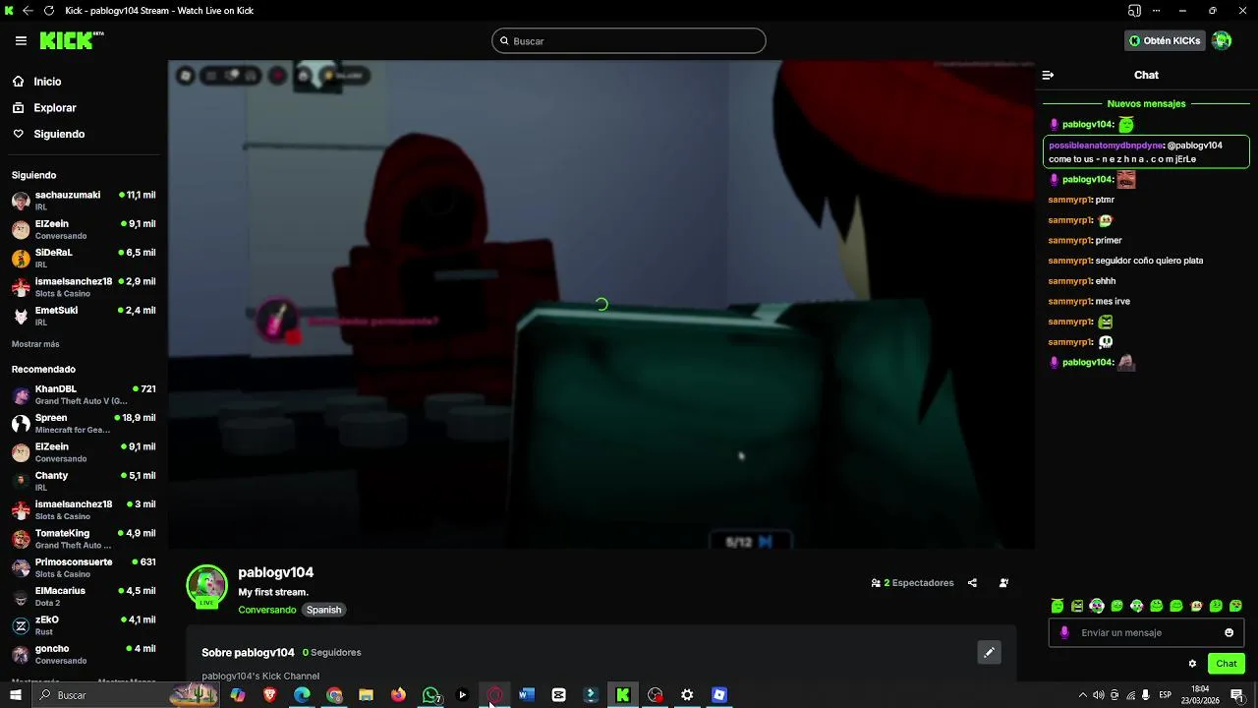Switch the ESP input language
The image size is (1258, 708).
1166,695
